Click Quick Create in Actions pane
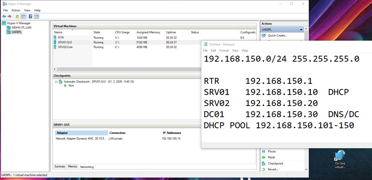 click(x=277, y=36)
